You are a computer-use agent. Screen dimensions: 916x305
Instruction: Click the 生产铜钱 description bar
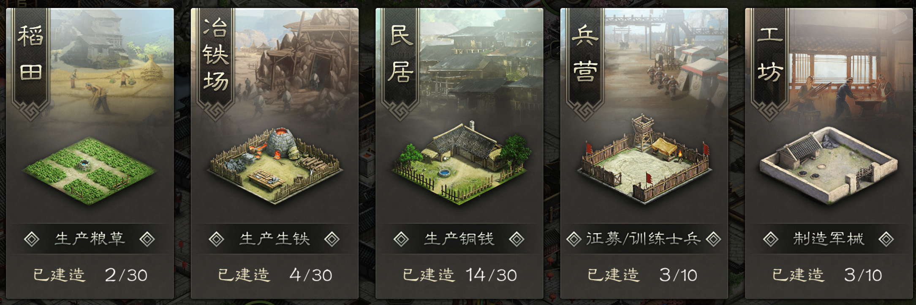point(459,239)
